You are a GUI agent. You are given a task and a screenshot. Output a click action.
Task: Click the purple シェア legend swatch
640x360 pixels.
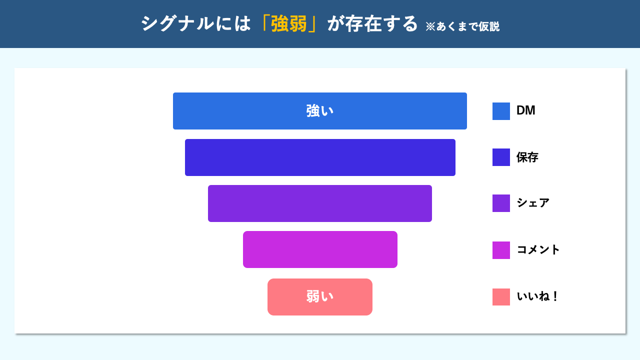point(501,203)
